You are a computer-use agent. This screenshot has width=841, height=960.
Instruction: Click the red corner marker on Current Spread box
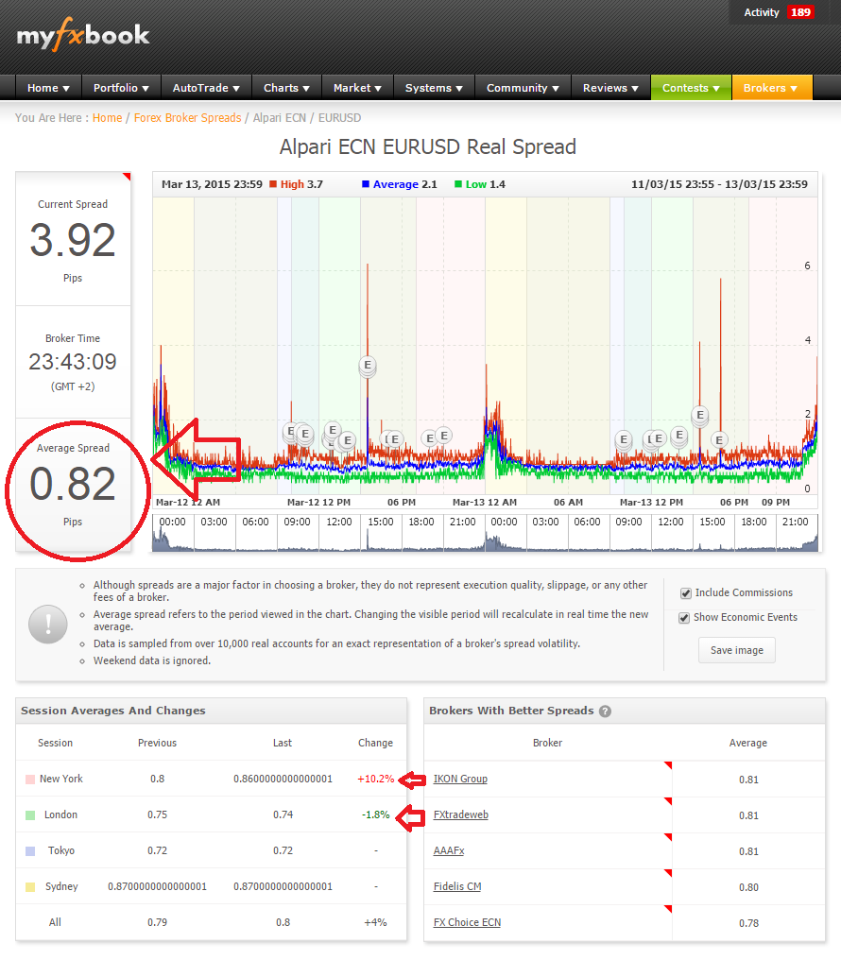pos(128,176)
